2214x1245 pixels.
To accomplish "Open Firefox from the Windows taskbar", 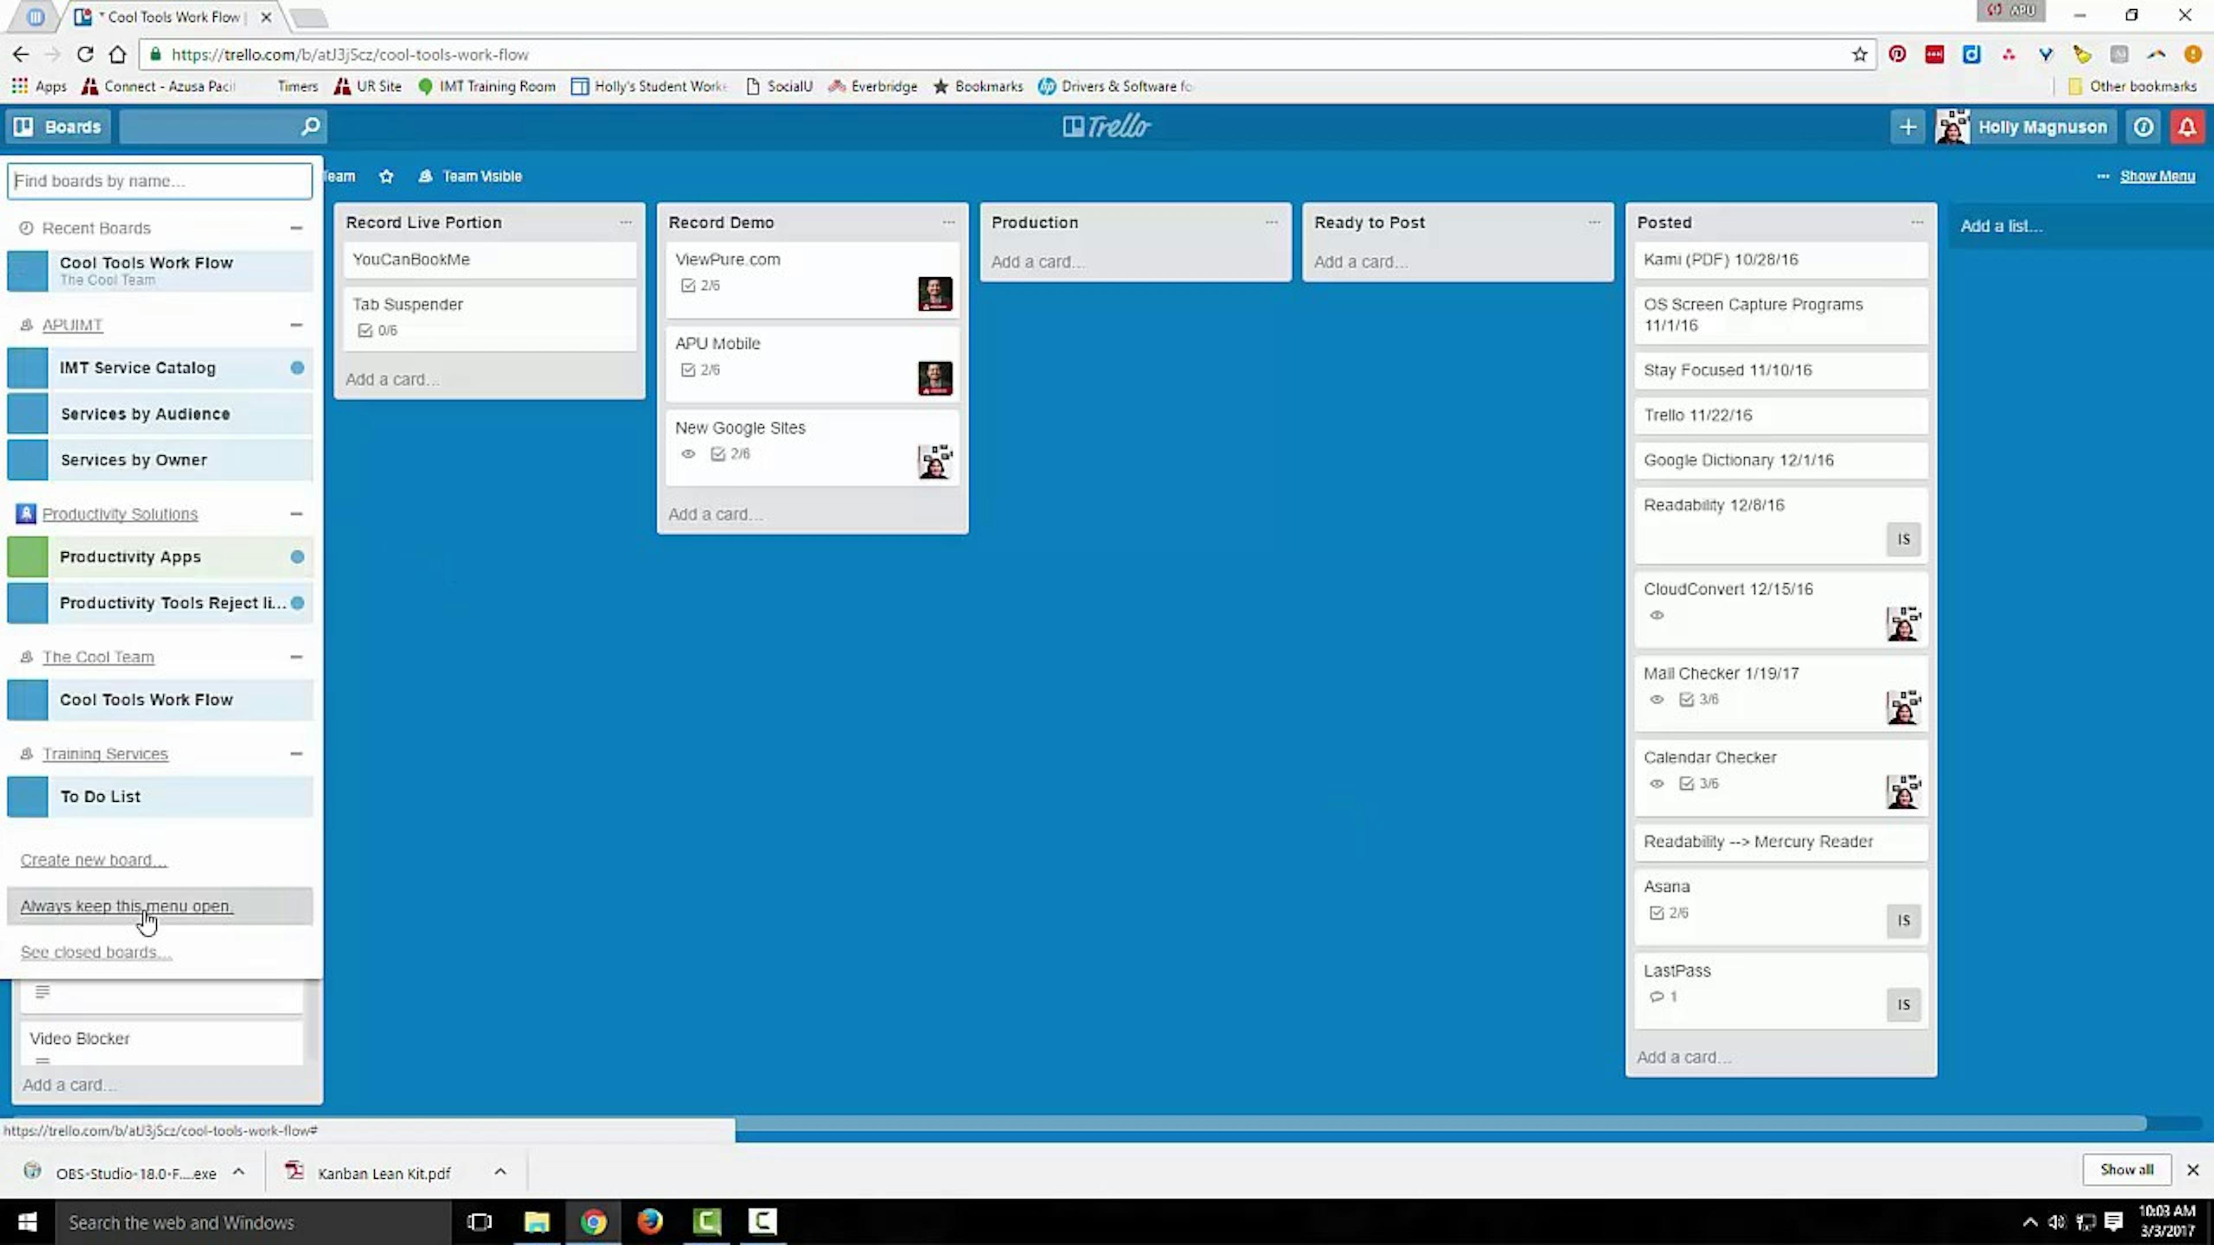I will click(650, 1222).
